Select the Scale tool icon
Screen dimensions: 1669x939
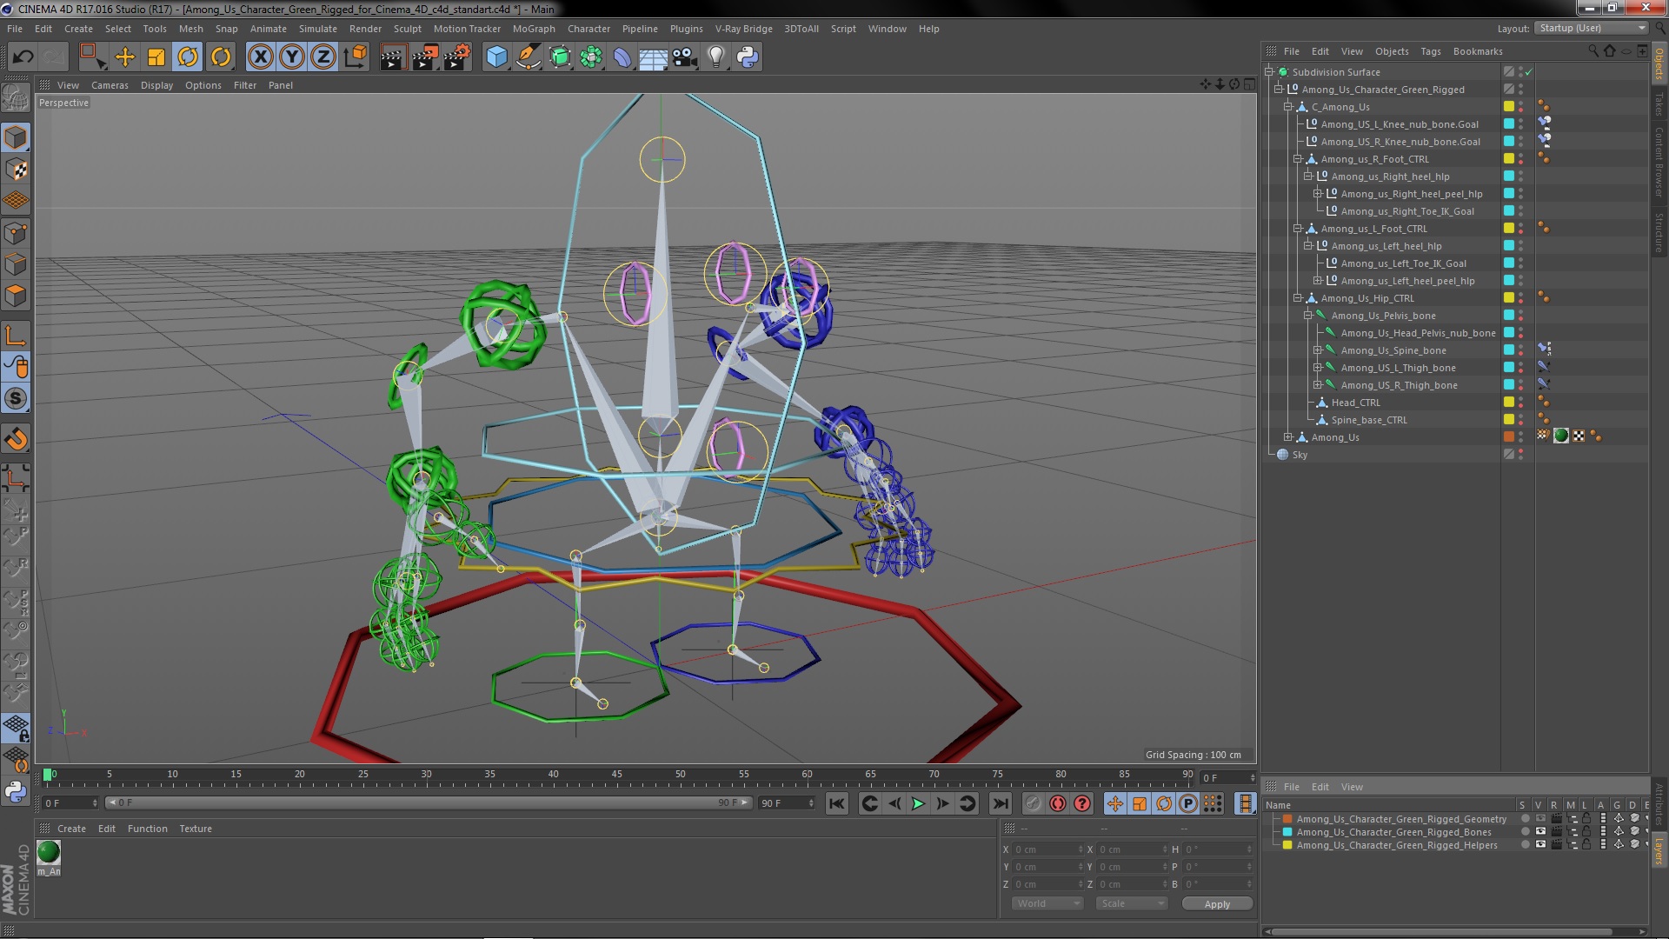tap(156, 57)
